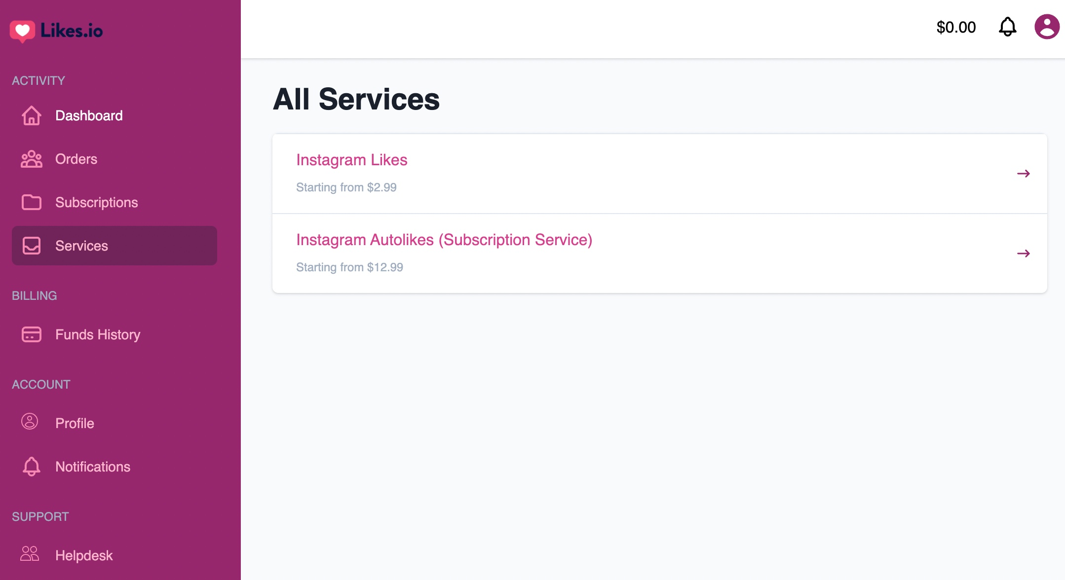
Task: Open the Instagram Likes service link
Action: 352,160
